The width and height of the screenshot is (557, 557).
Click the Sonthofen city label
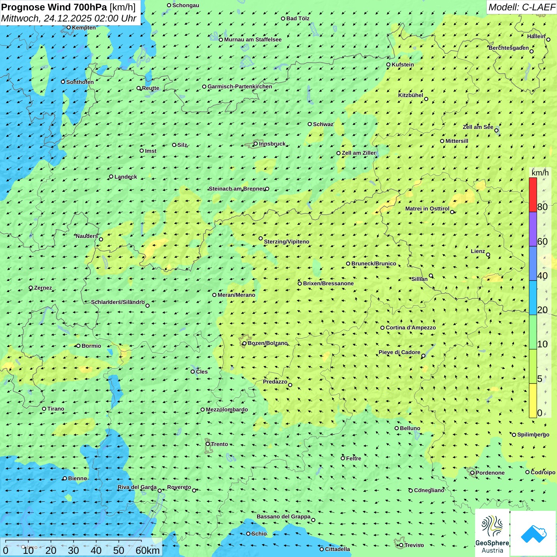pos(80,82)
